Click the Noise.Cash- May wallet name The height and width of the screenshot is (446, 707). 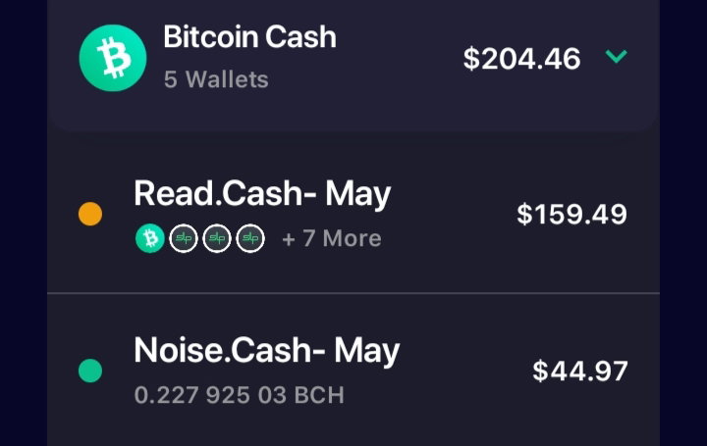tap(267, 351)
